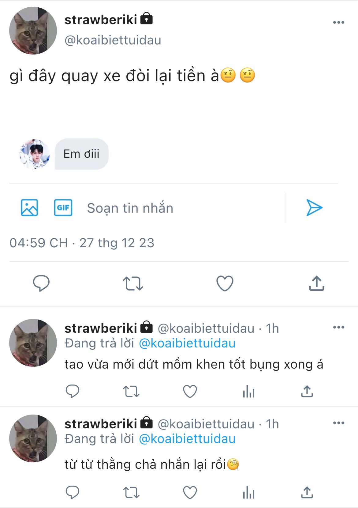Open the GIF picker in message composer
This screenshot has width=358, height=508.
tap(63, 208)
